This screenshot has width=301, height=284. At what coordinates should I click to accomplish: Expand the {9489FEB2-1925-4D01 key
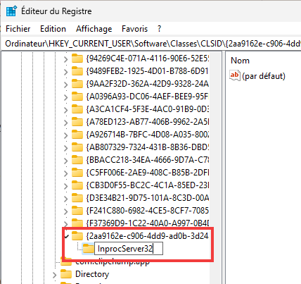point(65,72)
